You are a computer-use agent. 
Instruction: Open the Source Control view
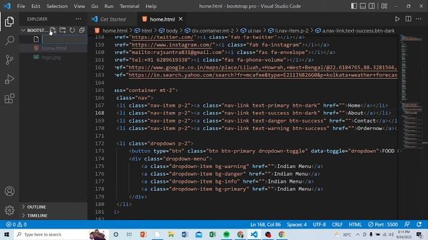tap(9, 59)
